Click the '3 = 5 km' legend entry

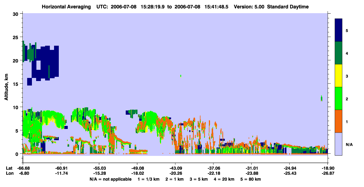tap(199, 179)
